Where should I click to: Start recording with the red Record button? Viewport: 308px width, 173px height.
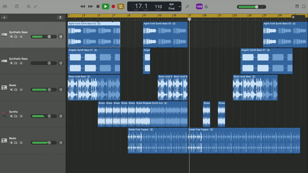click(x=113, y=7)
